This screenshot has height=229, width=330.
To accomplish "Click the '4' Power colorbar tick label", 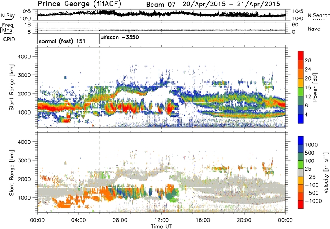I will pos(306,114).
